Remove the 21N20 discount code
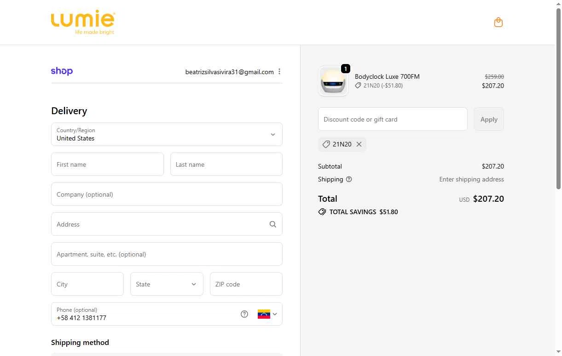 tap(359, 144)
